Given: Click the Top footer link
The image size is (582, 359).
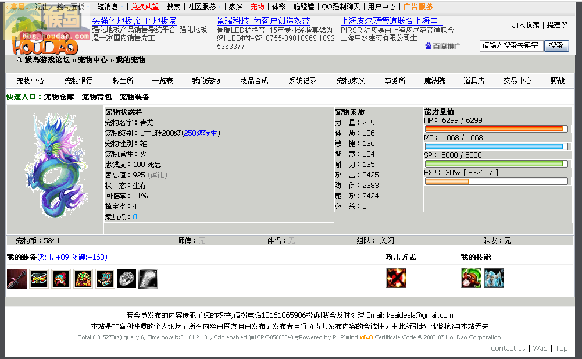Looking at the screenshot, I should click(561, 348).
